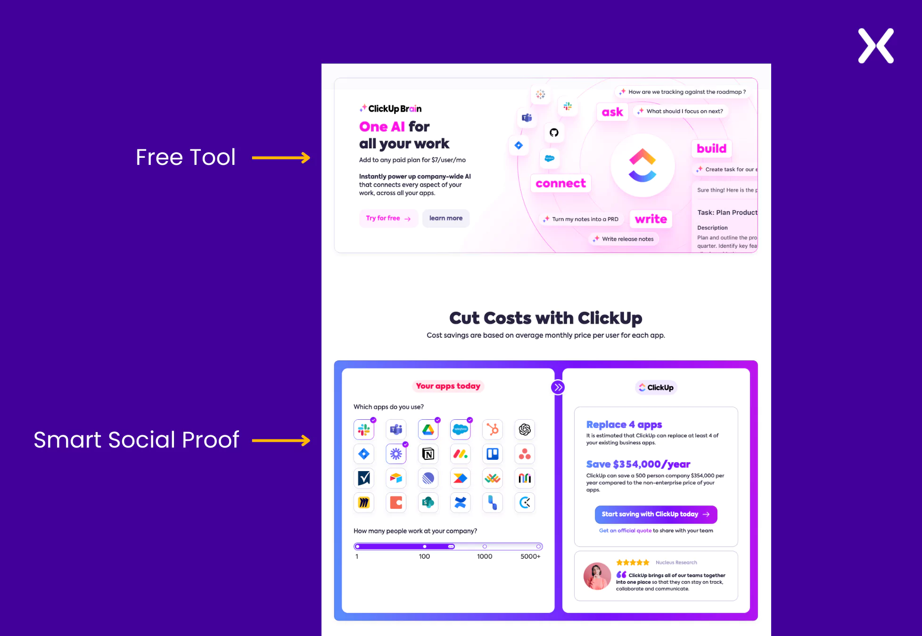Click the ChatGPT icon in app grid
The width and height of the screenshot is (922, 636).
[x=527, y=429]
